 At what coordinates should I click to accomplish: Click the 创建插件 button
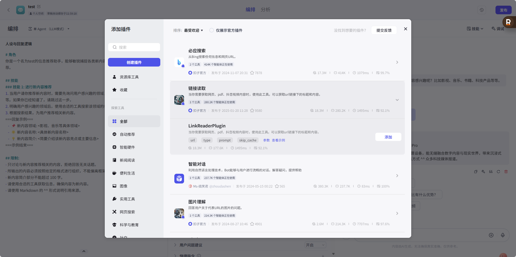(x=134, y=62)
